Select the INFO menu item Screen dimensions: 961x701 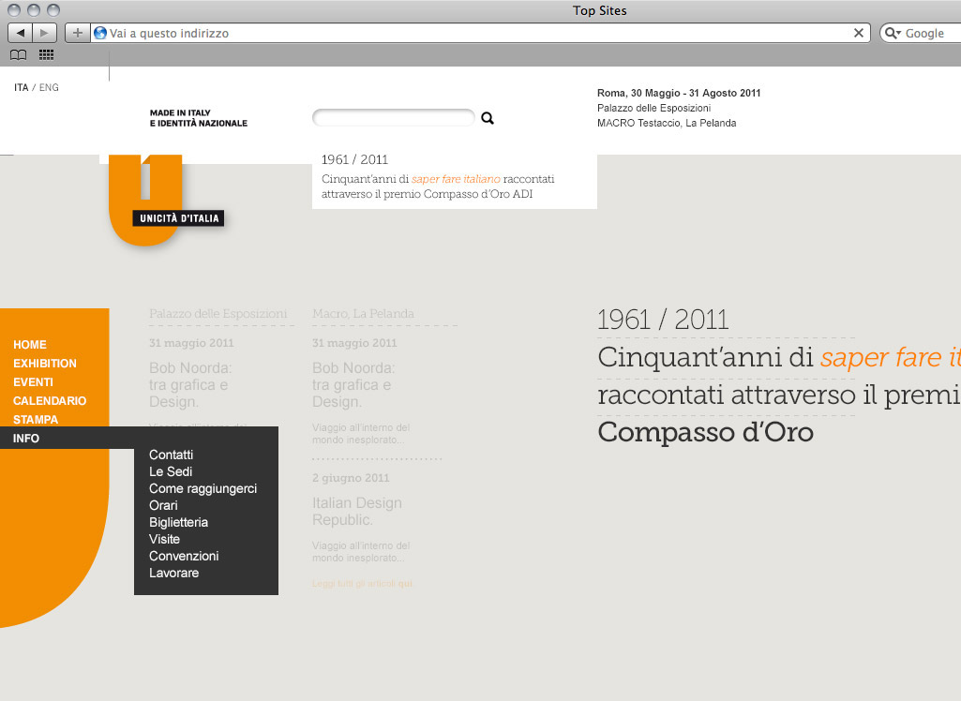coord(25,439)
